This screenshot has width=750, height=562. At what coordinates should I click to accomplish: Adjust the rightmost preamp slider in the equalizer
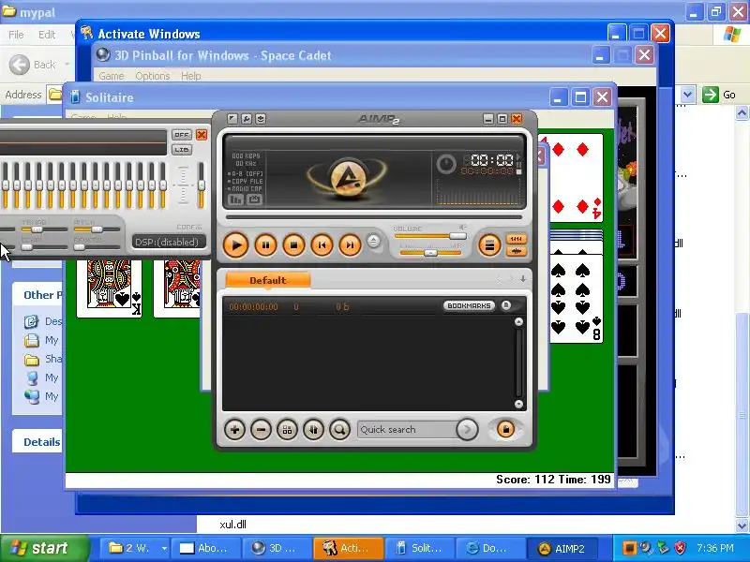201,185
